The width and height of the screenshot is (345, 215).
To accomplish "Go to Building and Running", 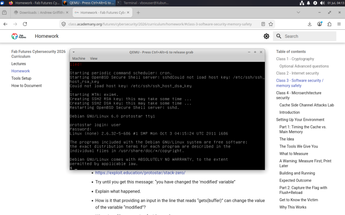I will 297,173.
